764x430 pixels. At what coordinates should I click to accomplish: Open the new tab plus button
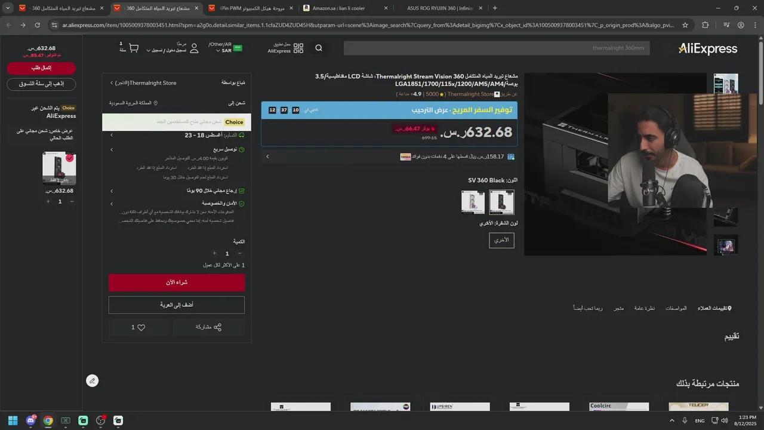coord(495,8)
